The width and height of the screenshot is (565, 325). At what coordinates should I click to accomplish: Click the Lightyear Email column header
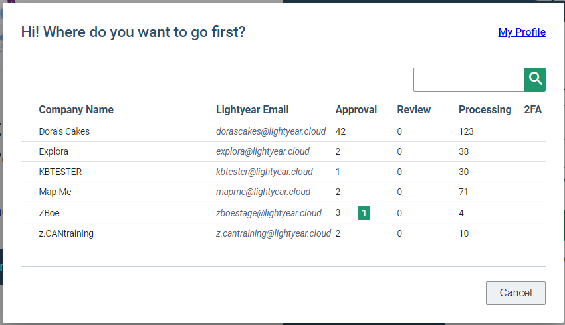(x=253, y=110)
